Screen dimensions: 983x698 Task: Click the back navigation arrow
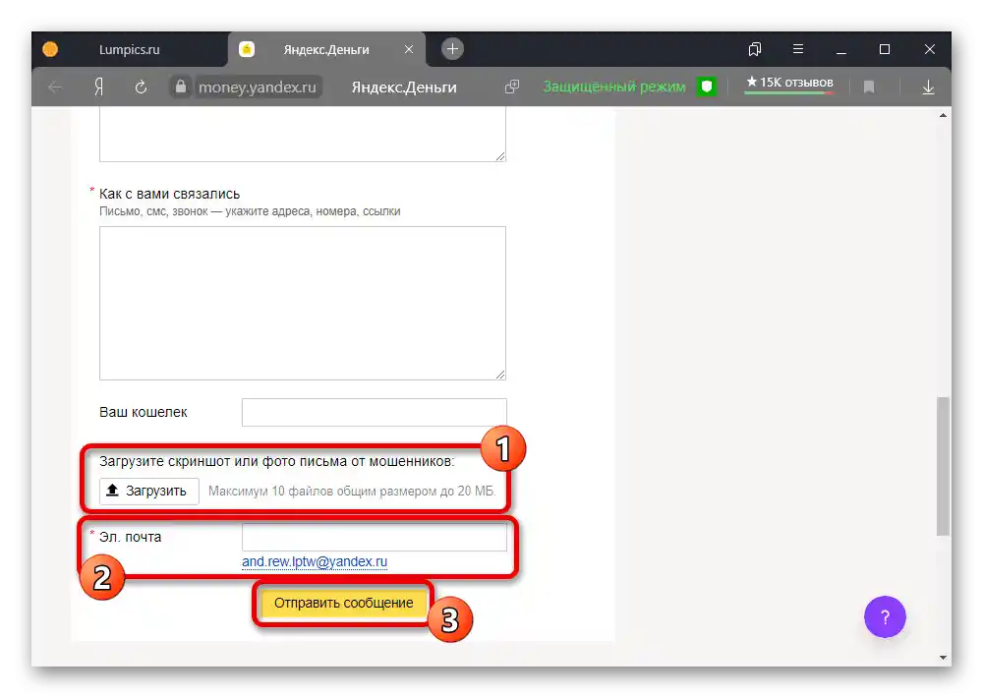pyautogui.click(x=54, y=87)
